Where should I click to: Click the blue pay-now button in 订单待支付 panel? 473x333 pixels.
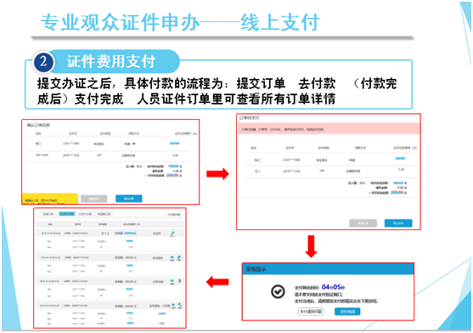pos(398,223)
